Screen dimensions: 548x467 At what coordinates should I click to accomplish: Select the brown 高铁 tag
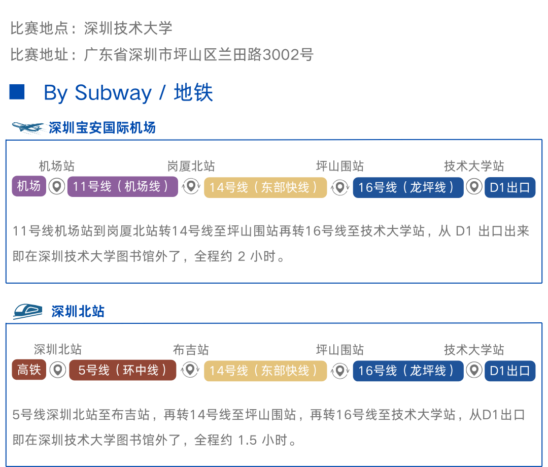[29, 370]
